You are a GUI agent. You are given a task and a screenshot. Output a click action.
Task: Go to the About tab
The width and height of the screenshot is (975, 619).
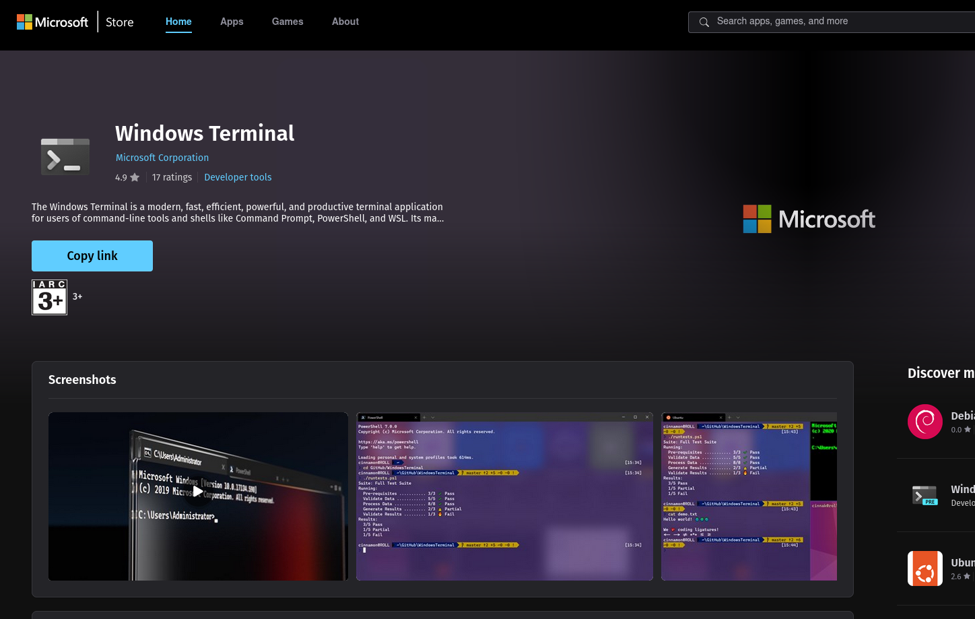(345, 22)
